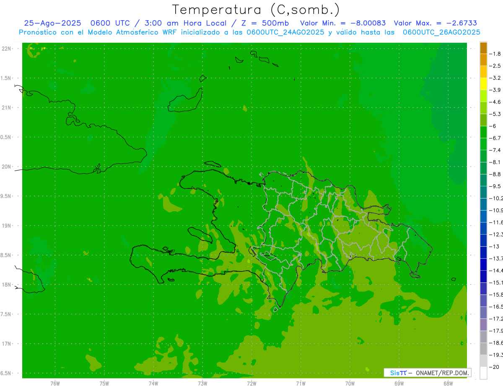Click the longitude label "68W"

(448, 384)
